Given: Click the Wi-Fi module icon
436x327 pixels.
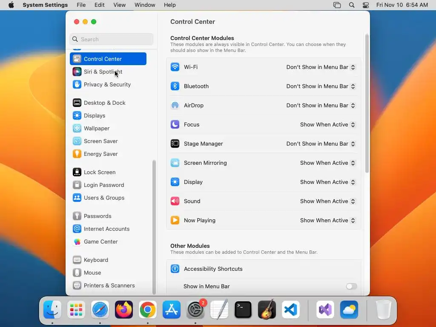Looking at the screenshot, I should pos(175,67).
